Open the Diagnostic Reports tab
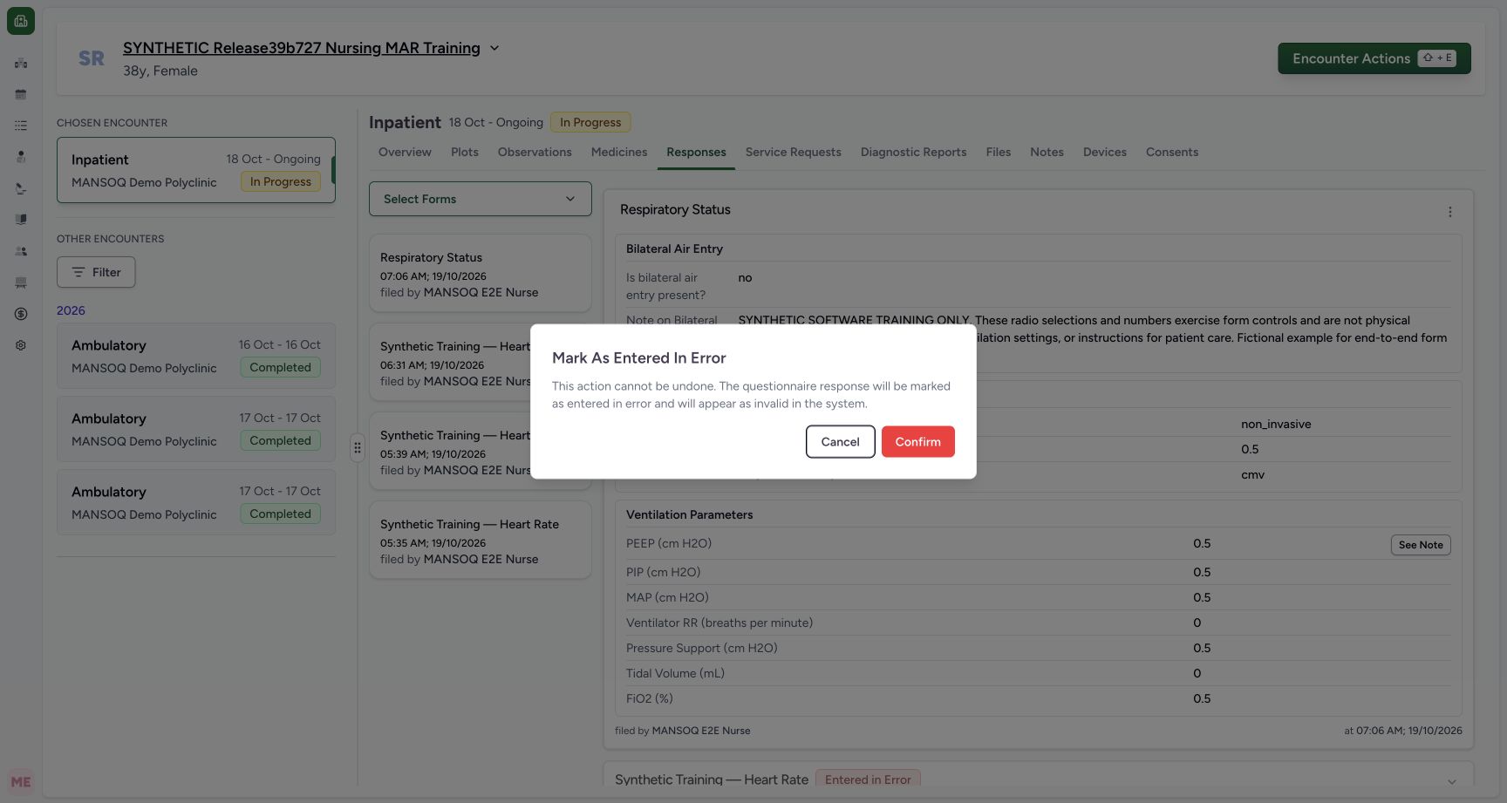Image resolution: width=1507 pixels, height=803 pixels. pyautogui.click(x=914, y=152)
